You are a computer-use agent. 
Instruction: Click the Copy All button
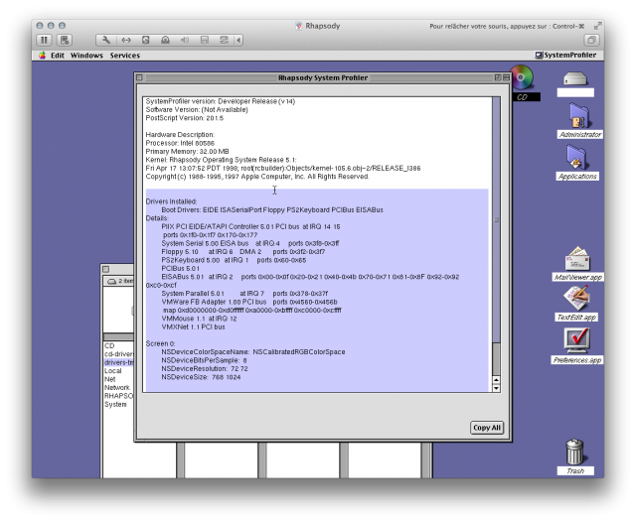[487, 428]
